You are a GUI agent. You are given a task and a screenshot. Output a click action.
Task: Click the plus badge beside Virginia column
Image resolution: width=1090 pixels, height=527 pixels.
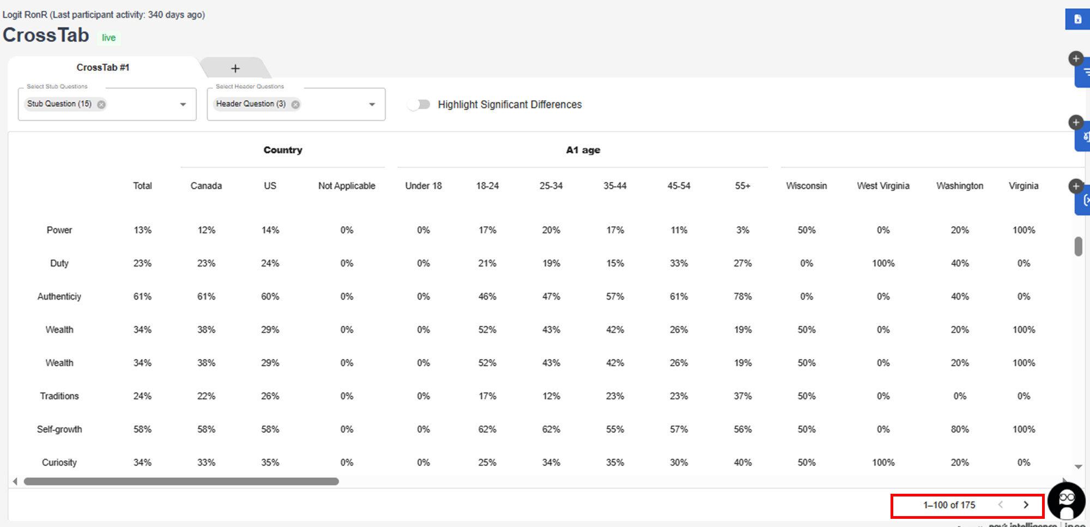[1075, 186]
